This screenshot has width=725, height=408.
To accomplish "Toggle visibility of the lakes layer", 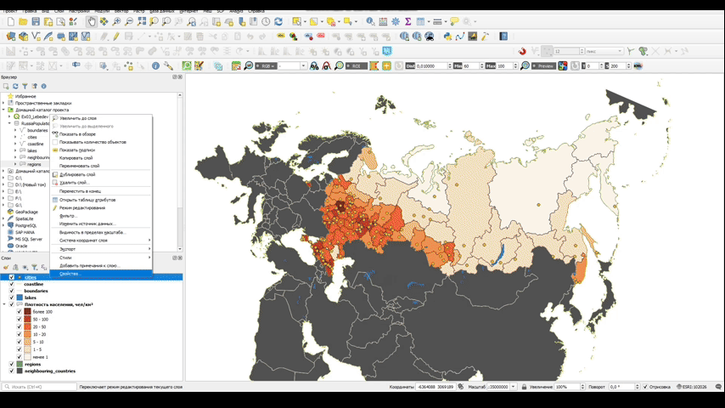I will point(11,297).
